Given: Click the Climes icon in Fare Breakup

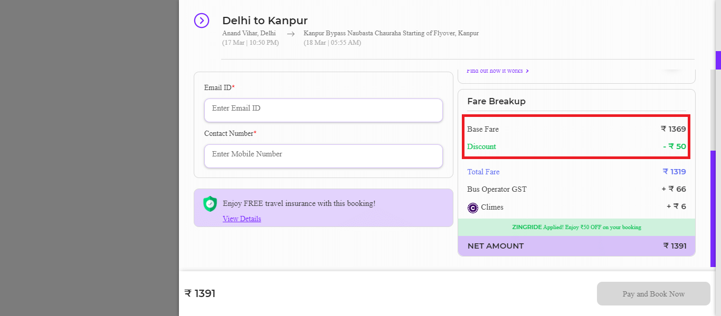Looking at the screenshot, I should coord(472,208).
